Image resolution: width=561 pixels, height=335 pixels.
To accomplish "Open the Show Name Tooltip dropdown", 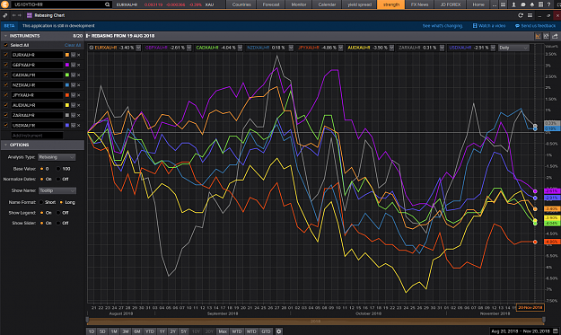I will [57, 190].
